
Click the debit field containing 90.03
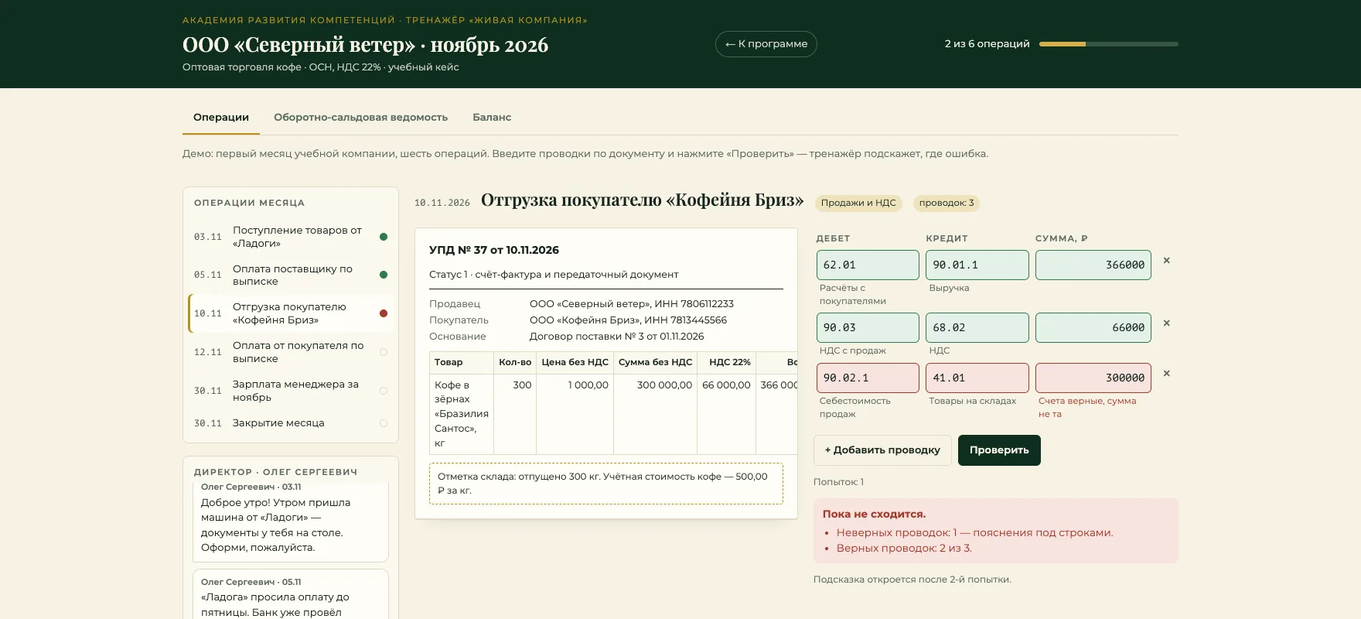[868, 327]
